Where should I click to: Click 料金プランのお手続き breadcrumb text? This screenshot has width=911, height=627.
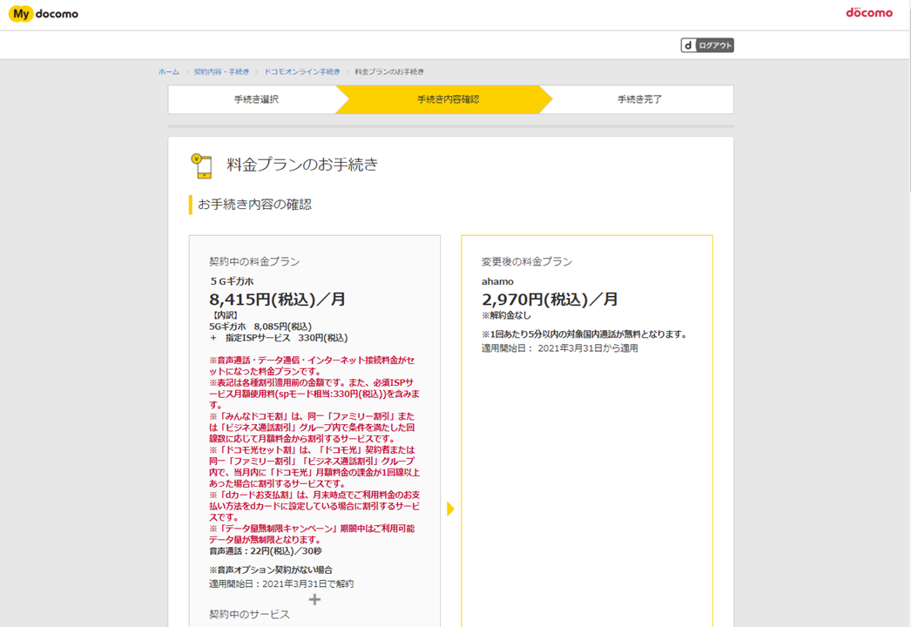click(389, 72)
